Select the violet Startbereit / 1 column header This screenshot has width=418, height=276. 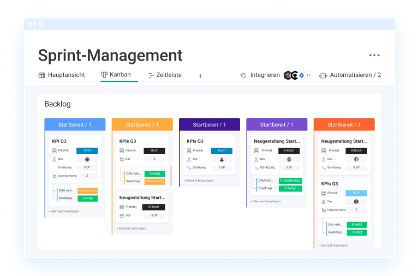(277, 124)
